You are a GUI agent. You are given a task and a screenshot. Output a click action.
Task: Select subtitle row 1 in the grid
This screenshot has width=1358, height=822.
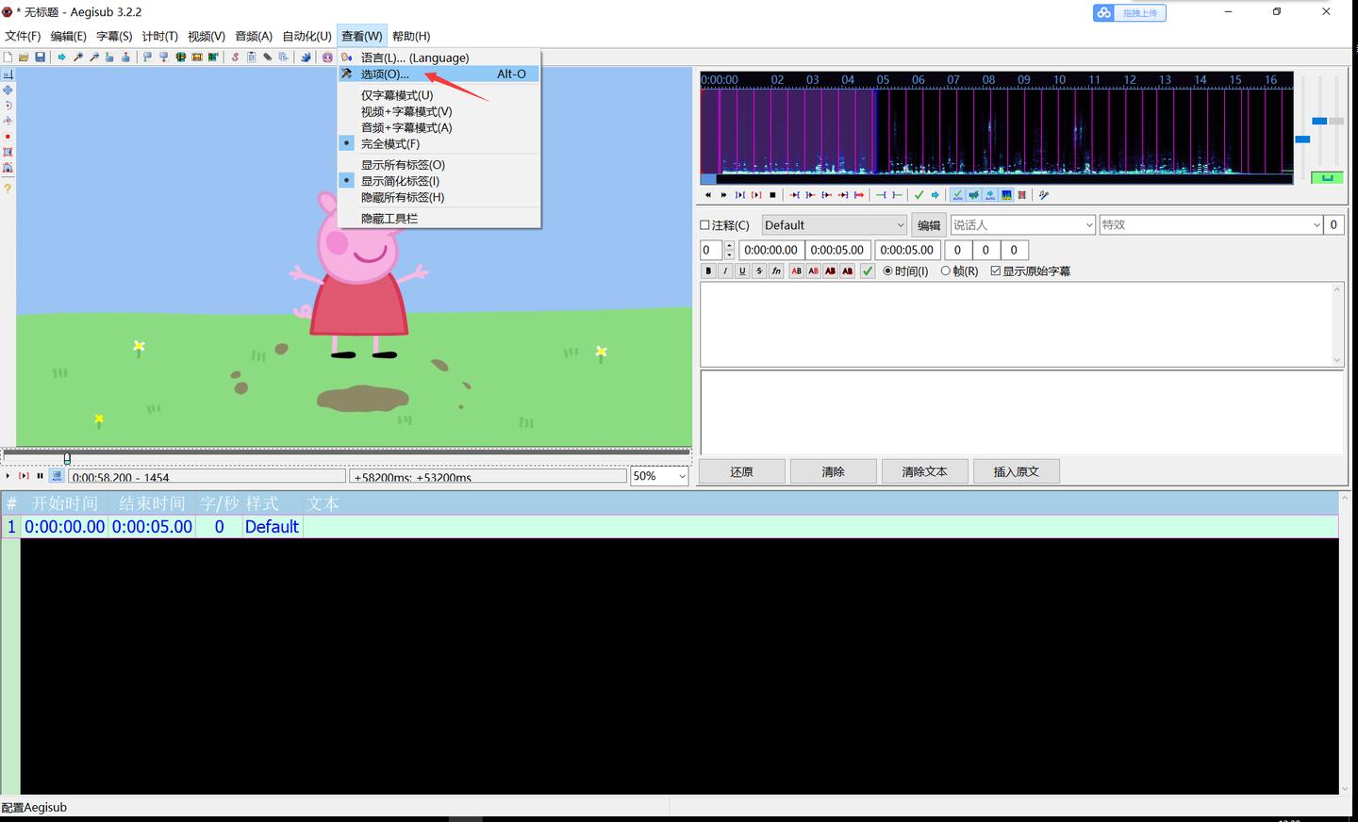point(670,527)
